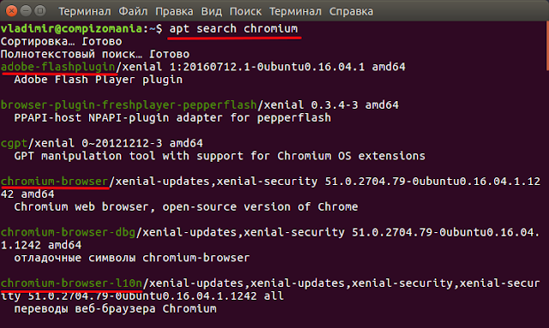Open the Справка help menu

[351, 11]
